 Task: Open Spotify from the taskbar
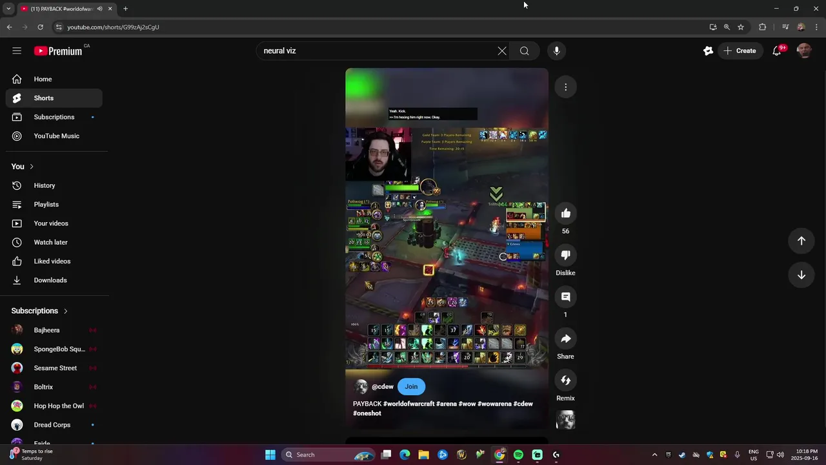[518, 455]
